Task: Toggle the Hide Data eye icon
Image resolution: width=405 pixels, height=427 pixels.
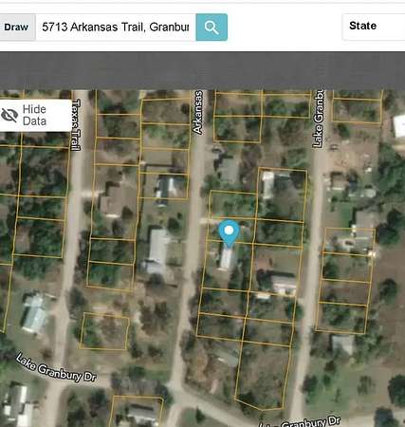Action: click(x=9, y=115)
